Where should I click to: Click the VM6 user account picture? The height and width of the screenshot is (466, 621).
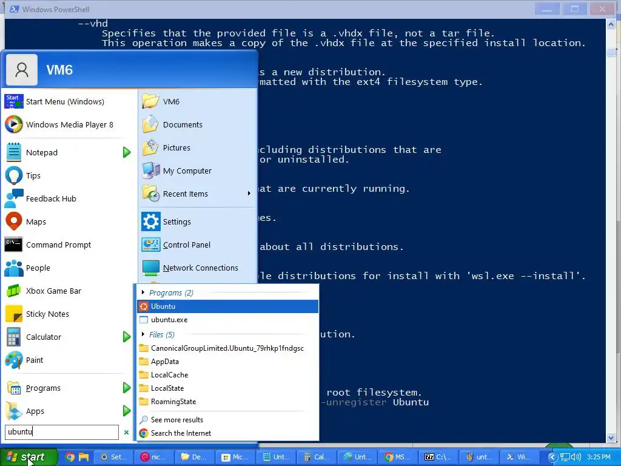(22, 70)
